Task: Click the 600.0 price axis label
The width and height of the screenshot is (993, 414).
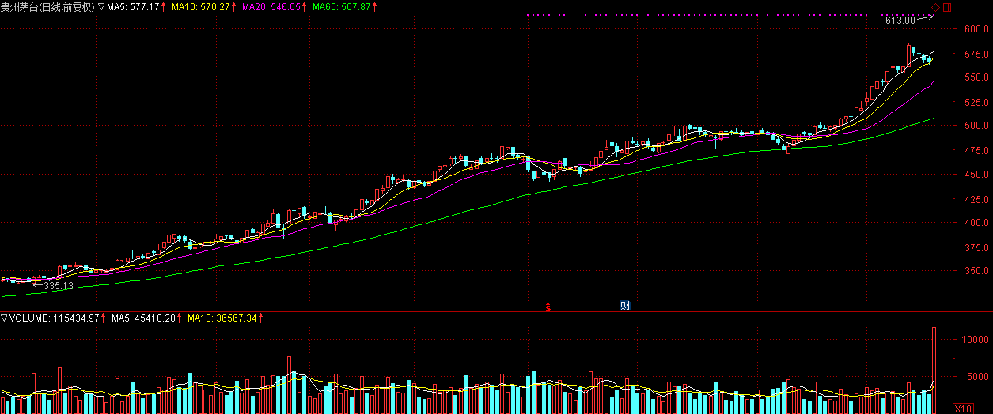Action: tap(976, 29)
